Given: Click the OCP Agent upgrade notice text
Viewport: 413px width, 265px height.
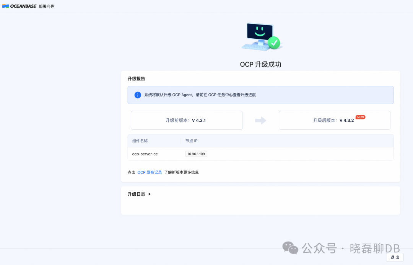Looking at the screenshot, I should tap(200, 95).
